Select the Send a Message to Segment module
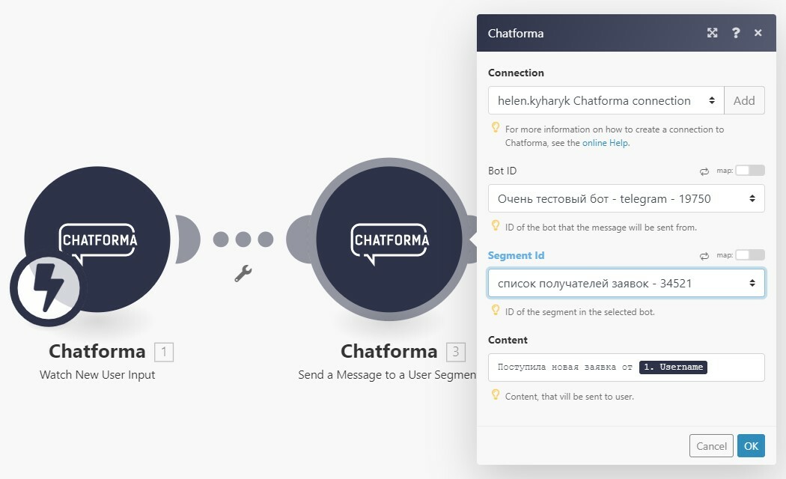Viewport: 786px width, 479px height. click(x=389, y=239)
